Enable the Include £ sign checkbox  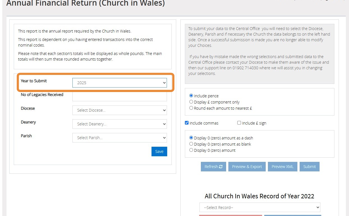pos(239,123)
